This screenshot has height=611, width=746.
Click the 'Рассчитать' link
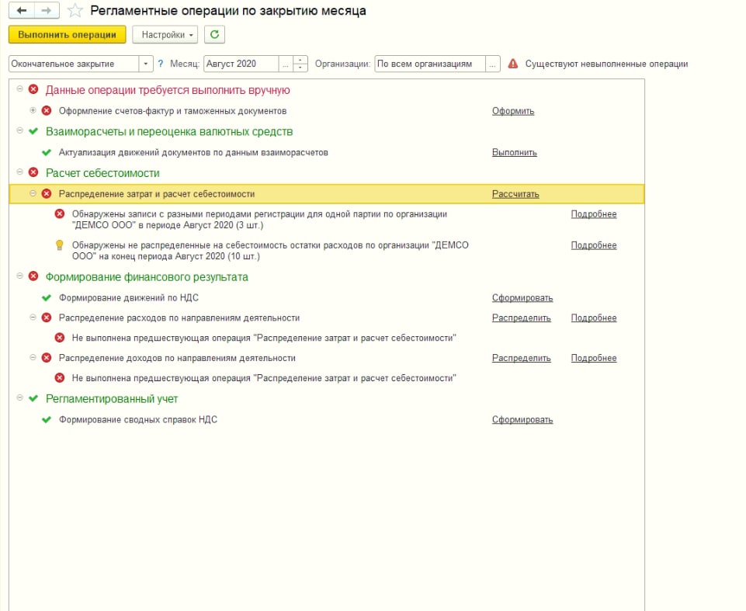[x=515, y=194]
